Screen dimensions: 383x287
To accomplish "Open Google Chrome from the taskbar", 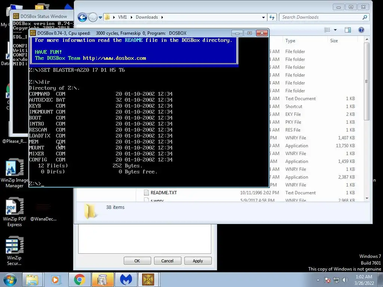I will (79, 280).
